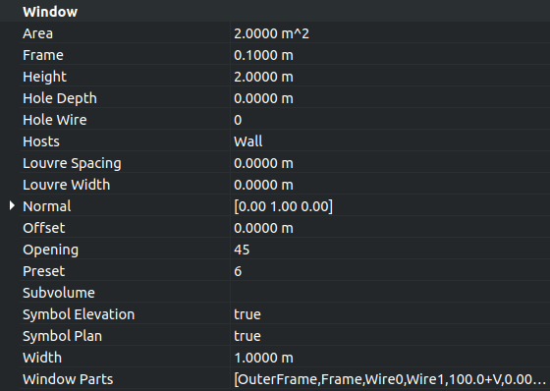Edit the Area value 2.0000 m^2
550x391 pixels.
point(390,33)
